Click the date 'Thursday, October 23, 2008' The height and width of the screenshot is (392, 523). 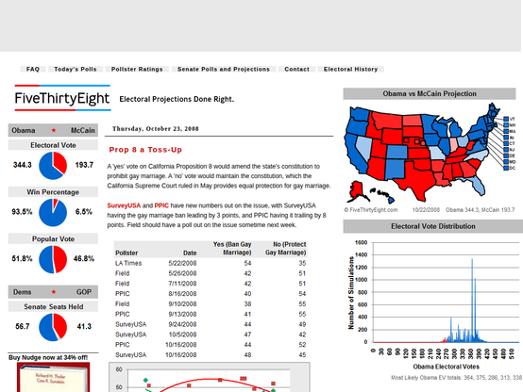click(x=156, y=128)
